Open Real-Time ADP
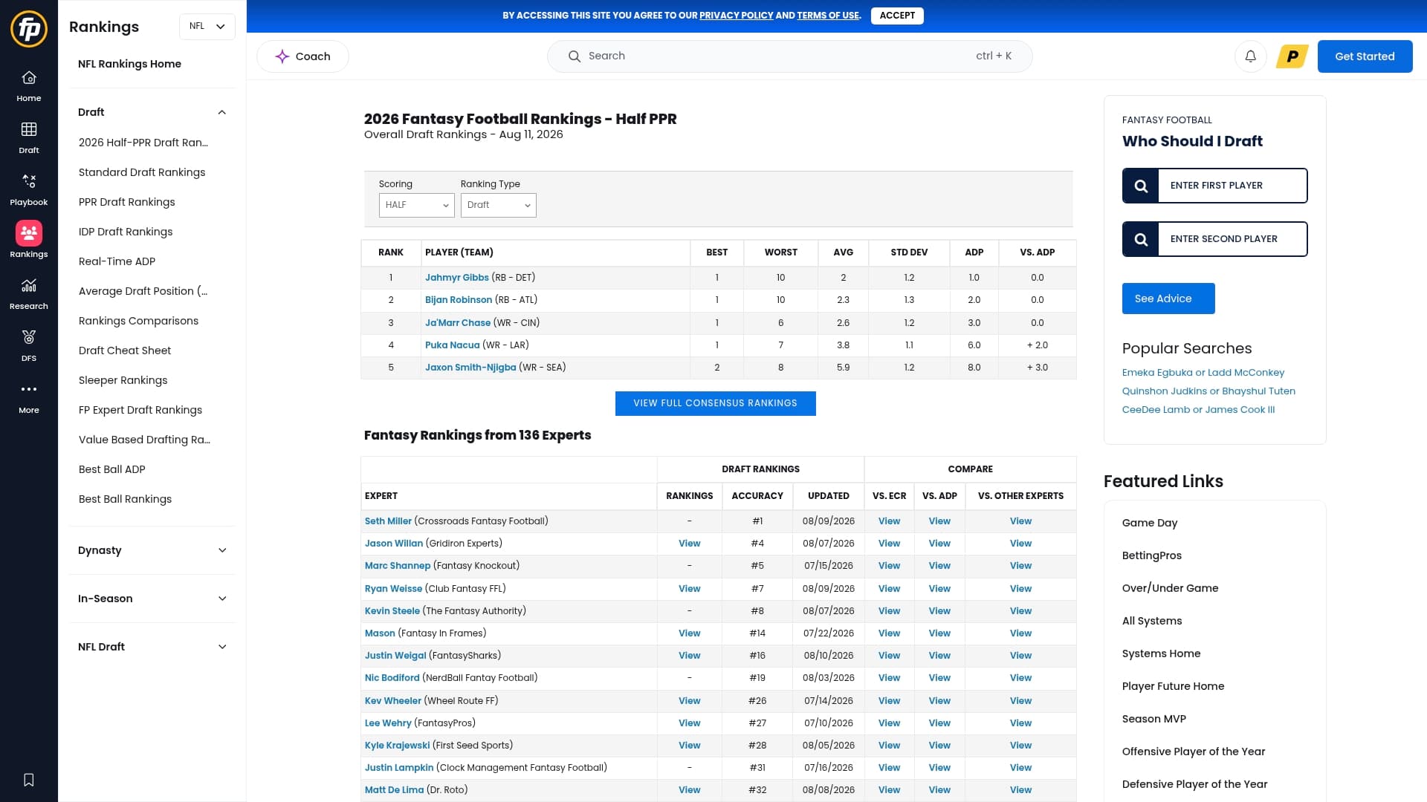 pos(117,261)
